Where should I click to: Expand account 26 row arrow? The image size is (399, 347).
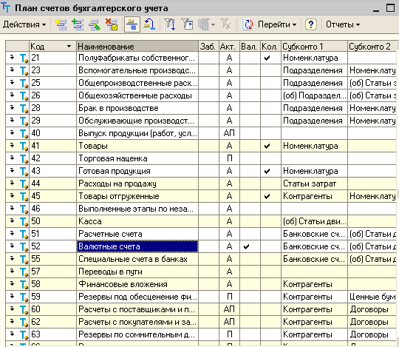[x=12, y=95]
